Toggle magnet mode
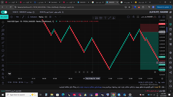This screenshot has width=173, height=97. [x=3, y=65]
